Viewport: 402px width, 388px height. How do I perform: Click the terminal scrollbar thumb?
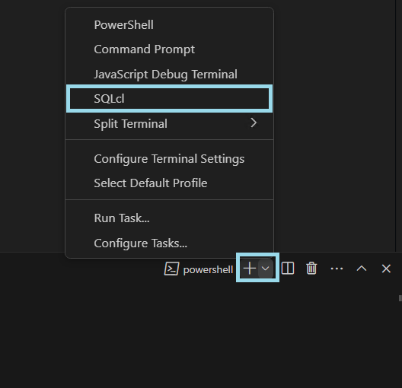400,298
